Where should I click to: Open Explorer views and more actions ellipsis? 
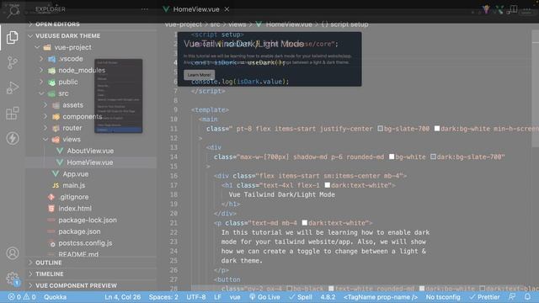coord(144,9)
